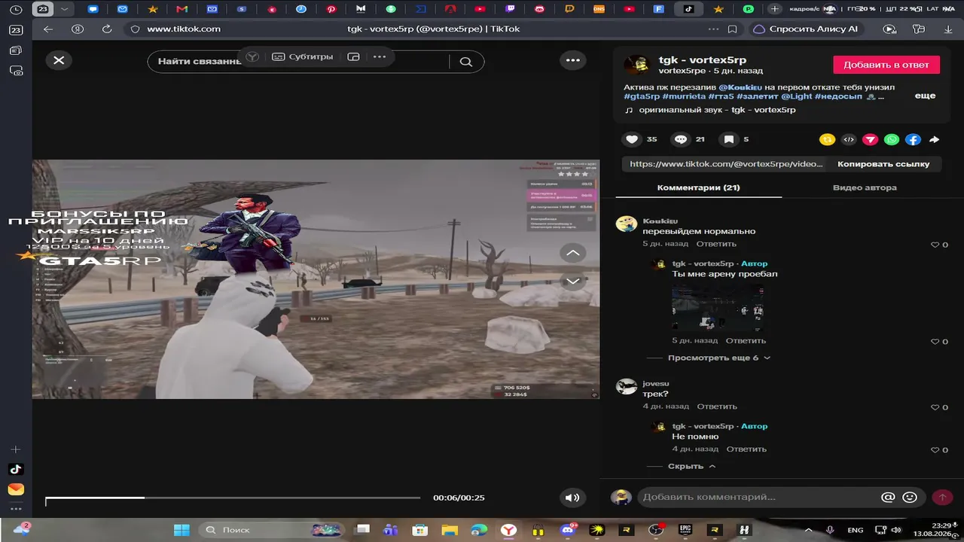Image resolution: width=964 pixels, height=542 pixels.
Task: Open the original sound 'оригинальный звук - tgk - vortex5rp'
Action: 717,110
